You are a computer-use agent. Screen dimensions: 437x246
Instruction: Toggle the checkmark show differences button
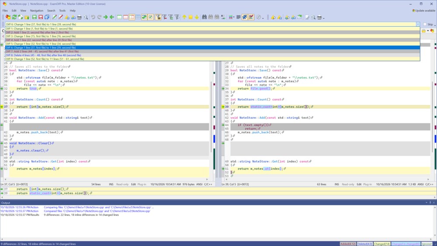click(x=150, y=17)
